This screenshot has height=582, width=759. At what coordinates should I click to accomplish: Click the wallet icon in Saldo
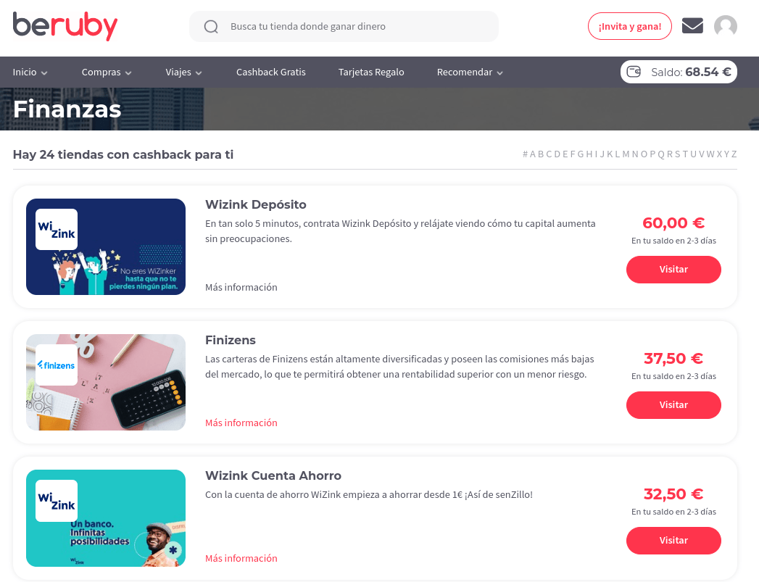pos(634,72)
